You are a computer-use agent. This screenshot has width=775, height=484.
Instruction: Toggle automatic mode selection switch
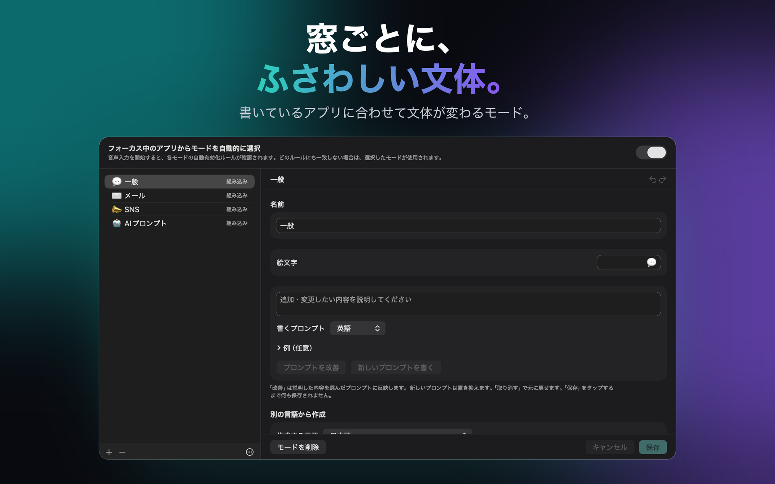(x=651, y=152)
